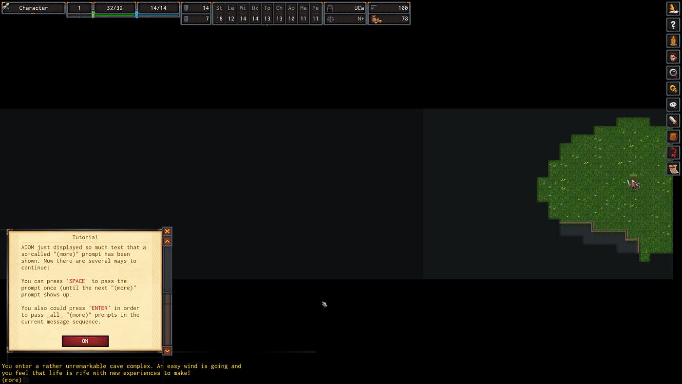Viewport: 682px width, 384px height.
Task: Click the Character button in the top bar
Action: pyautogui.click(x=34, y=8)
